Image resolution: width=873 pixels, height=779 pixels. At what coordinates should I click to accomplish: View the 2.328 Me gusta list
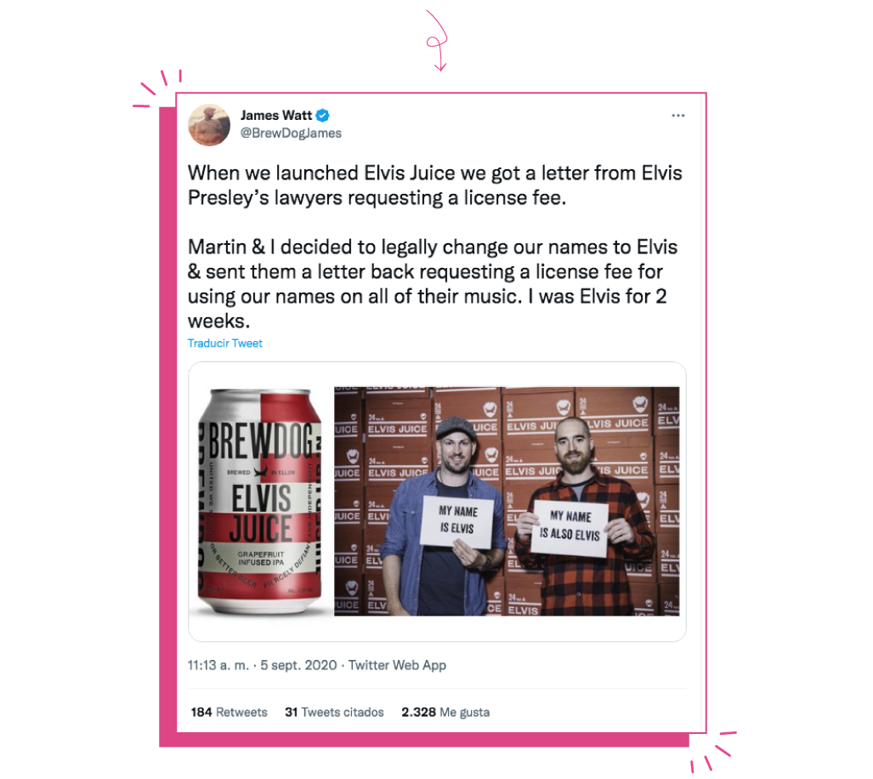coord(445,712)
